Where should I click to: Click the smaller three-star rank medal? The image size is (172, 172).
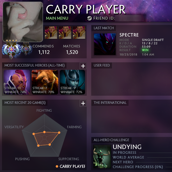pos(26,49)
